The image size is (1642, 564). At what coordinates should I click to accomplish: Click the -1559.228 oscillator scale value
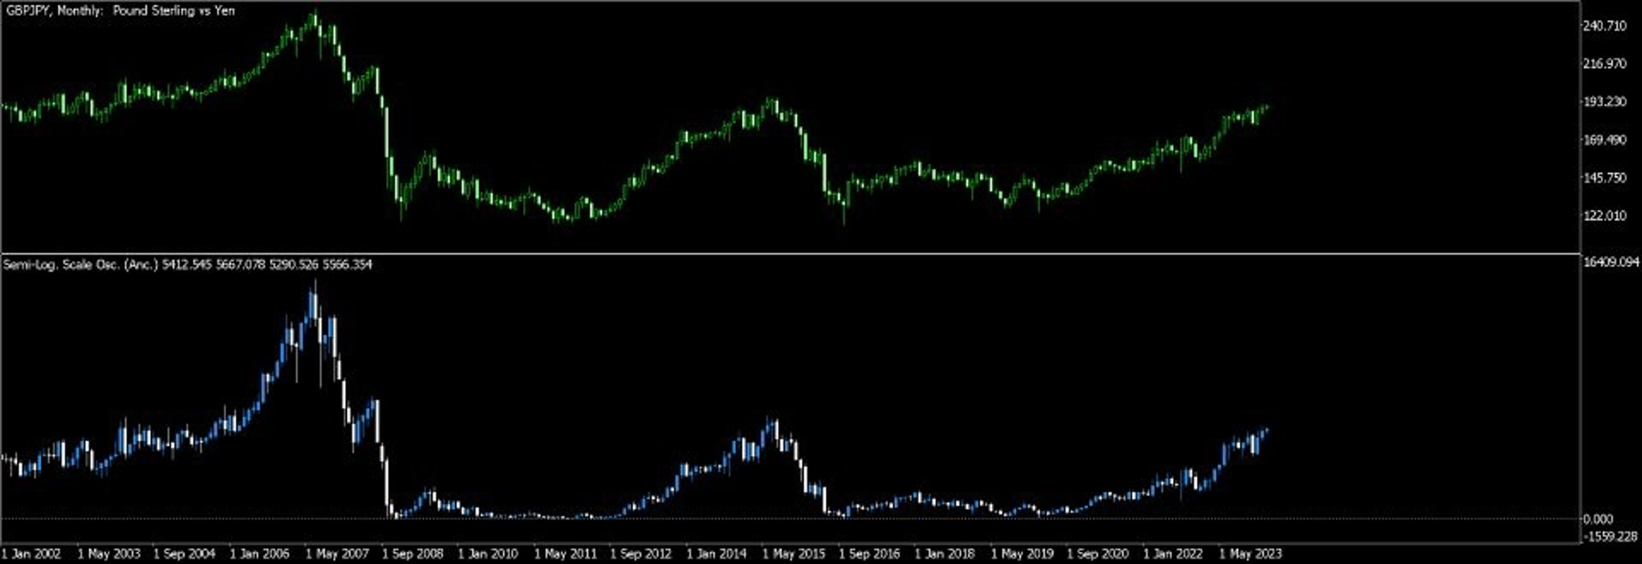pyautogui.click(x=1610, y=537)
